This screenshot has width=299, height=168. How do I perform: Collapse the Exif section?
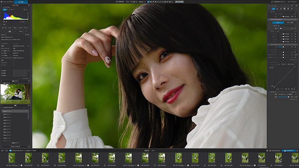tap(1, 24)
